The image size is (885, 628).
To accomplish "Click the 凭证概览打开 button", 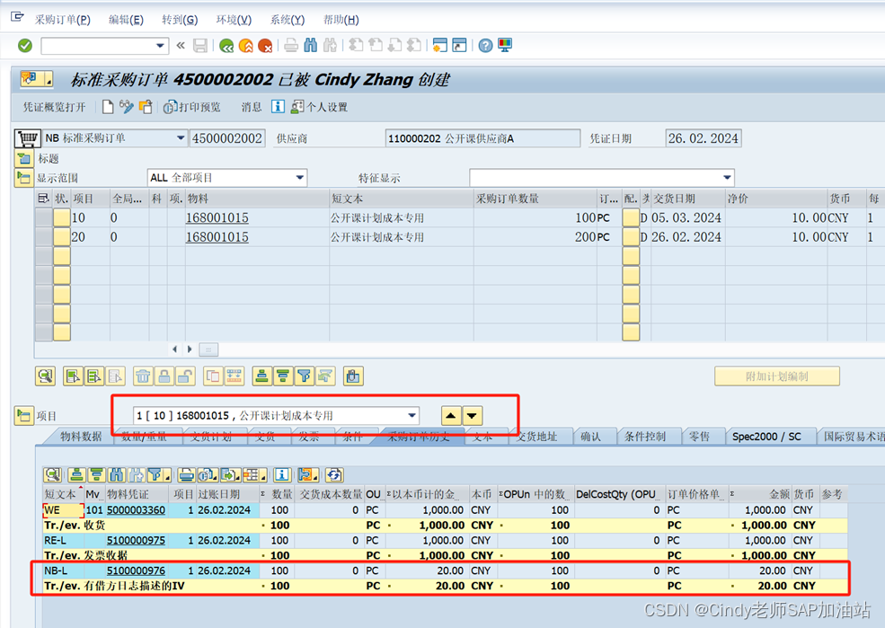I will point(54,107).
